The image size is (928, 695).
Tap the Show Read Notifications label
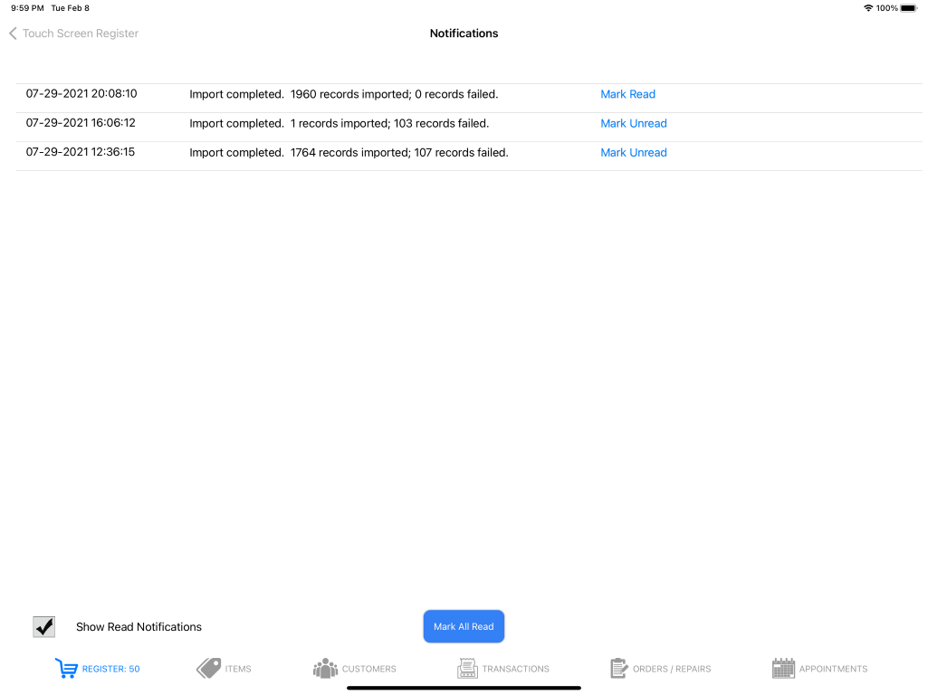tap(139, 626)
